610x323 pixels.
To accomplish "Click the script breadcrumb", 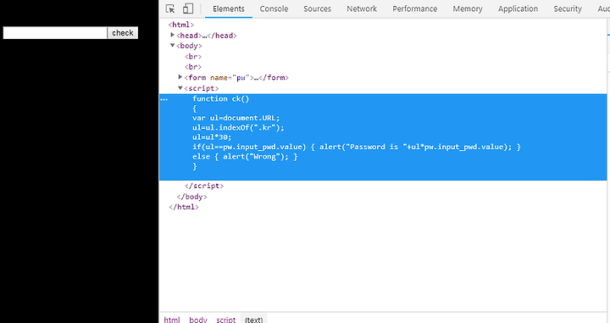I will [226, 320].
